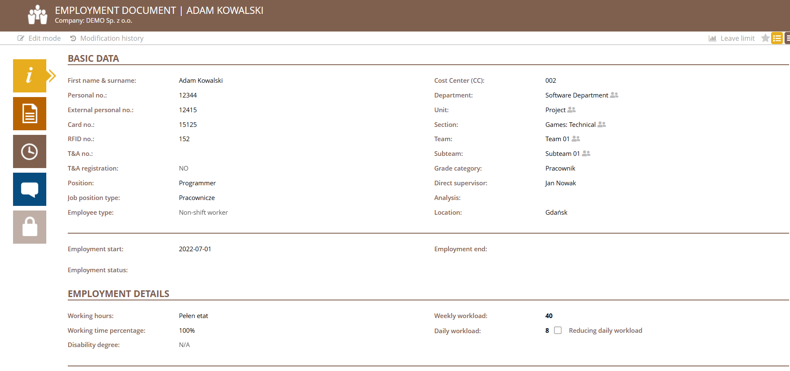Click Non-shift worker employee type
This screenshot has width=790, height=371.
203,212
